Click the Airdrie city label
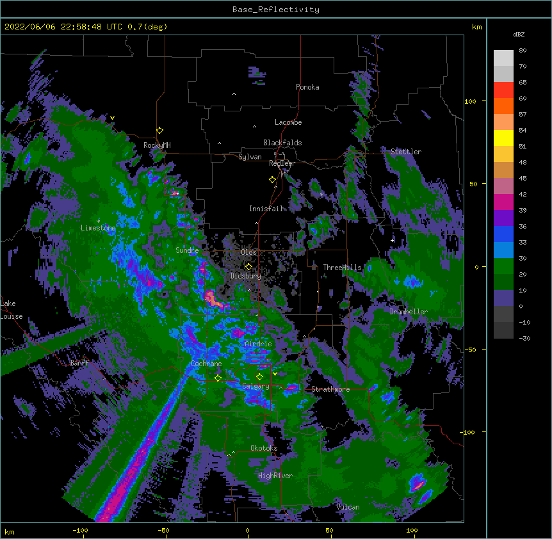 tap(258, 344)
